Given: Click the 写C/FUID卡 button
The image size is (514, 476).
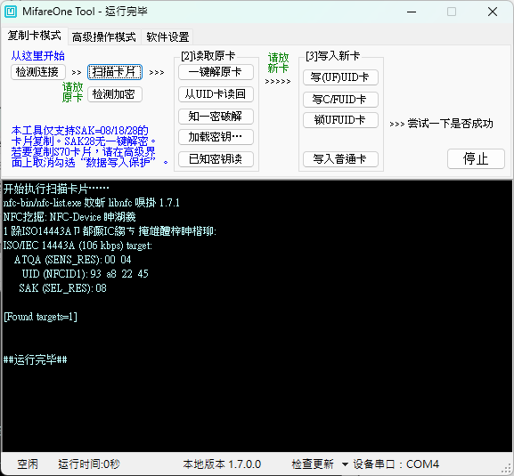Looking at the screenshot, I should pos(340,100).
